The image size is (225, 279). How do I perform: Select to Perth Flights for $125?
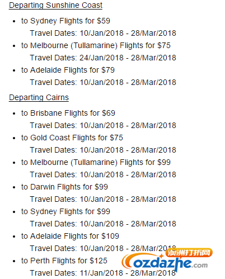click(x=64, y=261)
